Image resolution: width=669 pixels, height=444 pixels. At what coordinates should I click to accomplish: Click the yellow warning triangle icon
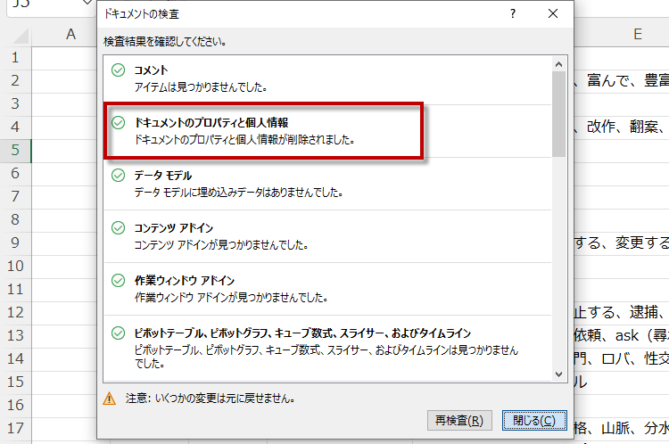pos(110,398)
